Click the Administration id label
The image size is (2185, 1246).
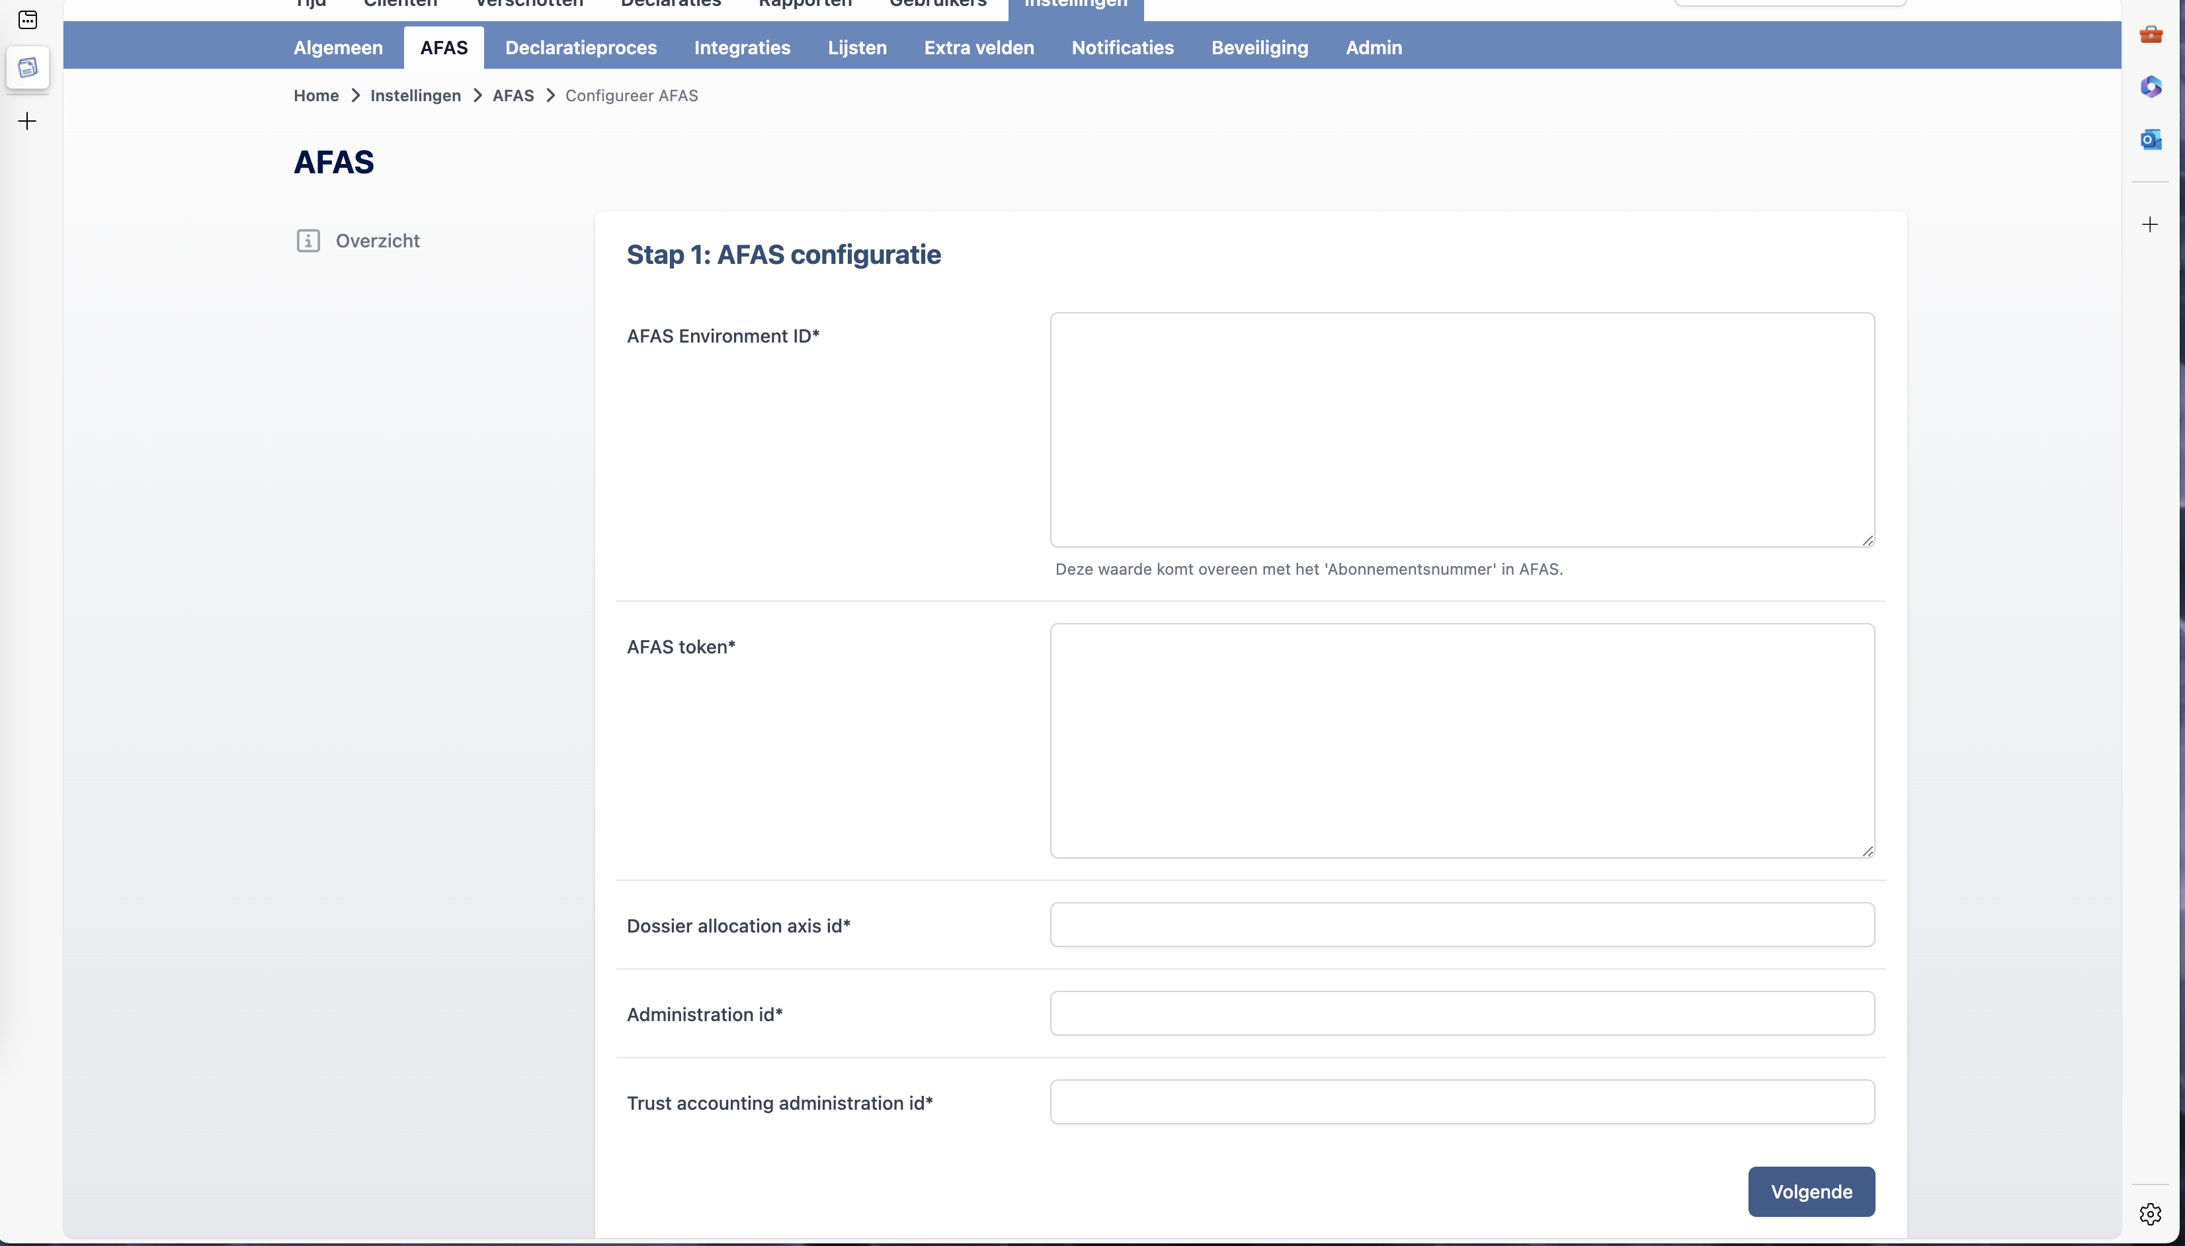(x=704, y=1014)
